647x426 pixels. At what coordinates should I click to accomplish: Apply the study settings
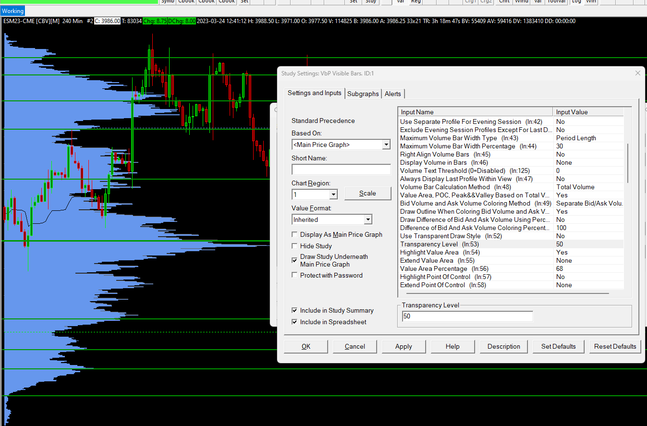coord(403,346)
